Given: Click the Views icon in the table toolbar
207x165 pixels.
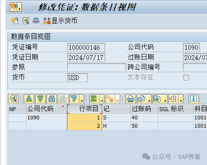Looking at the screenshot, I should tap(142, 99).
